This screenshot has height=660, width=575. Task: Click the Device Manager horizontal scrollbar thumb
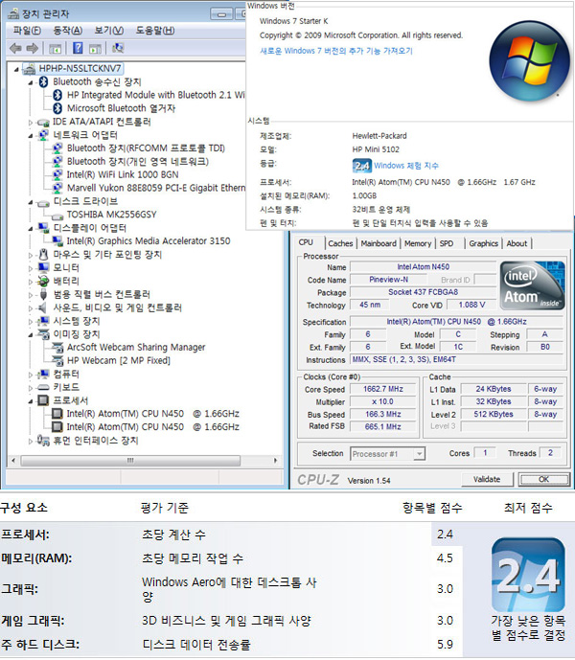point(130,461)
